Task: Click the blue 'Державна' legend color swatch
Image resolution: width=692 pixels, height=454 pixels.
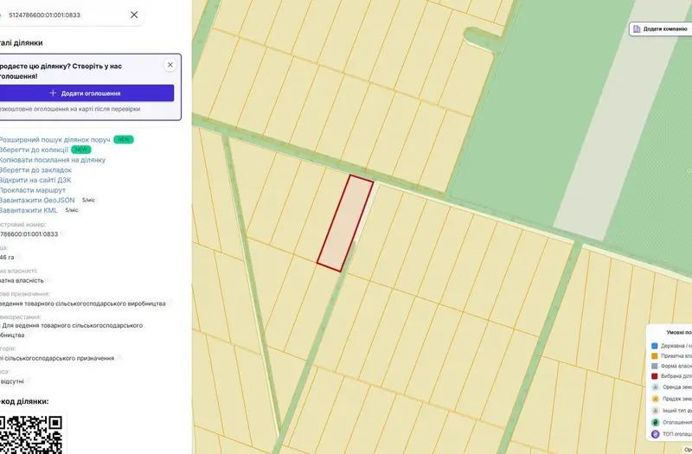Action: point(655,346)
